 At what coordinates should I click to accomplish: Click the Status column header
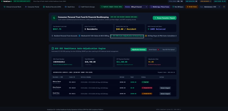[x=143, y=77]
